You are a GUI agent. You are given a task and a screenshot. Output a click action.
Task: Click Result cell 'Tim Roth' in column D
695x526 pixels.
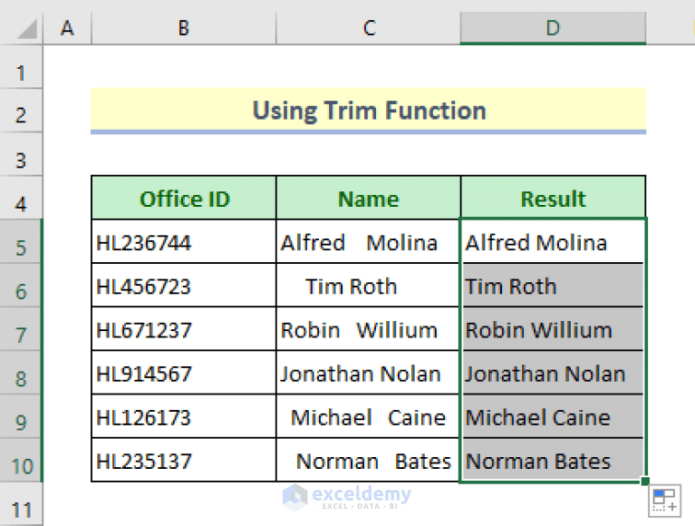pos(553,285)
